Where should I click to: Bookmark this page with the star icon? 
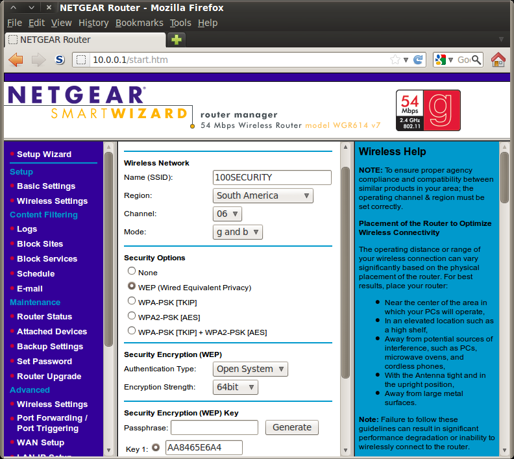(395, 60)
